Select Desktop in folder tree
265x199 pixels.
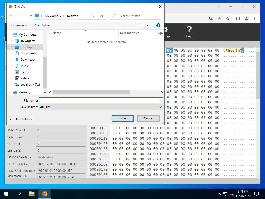click(26, 47)
